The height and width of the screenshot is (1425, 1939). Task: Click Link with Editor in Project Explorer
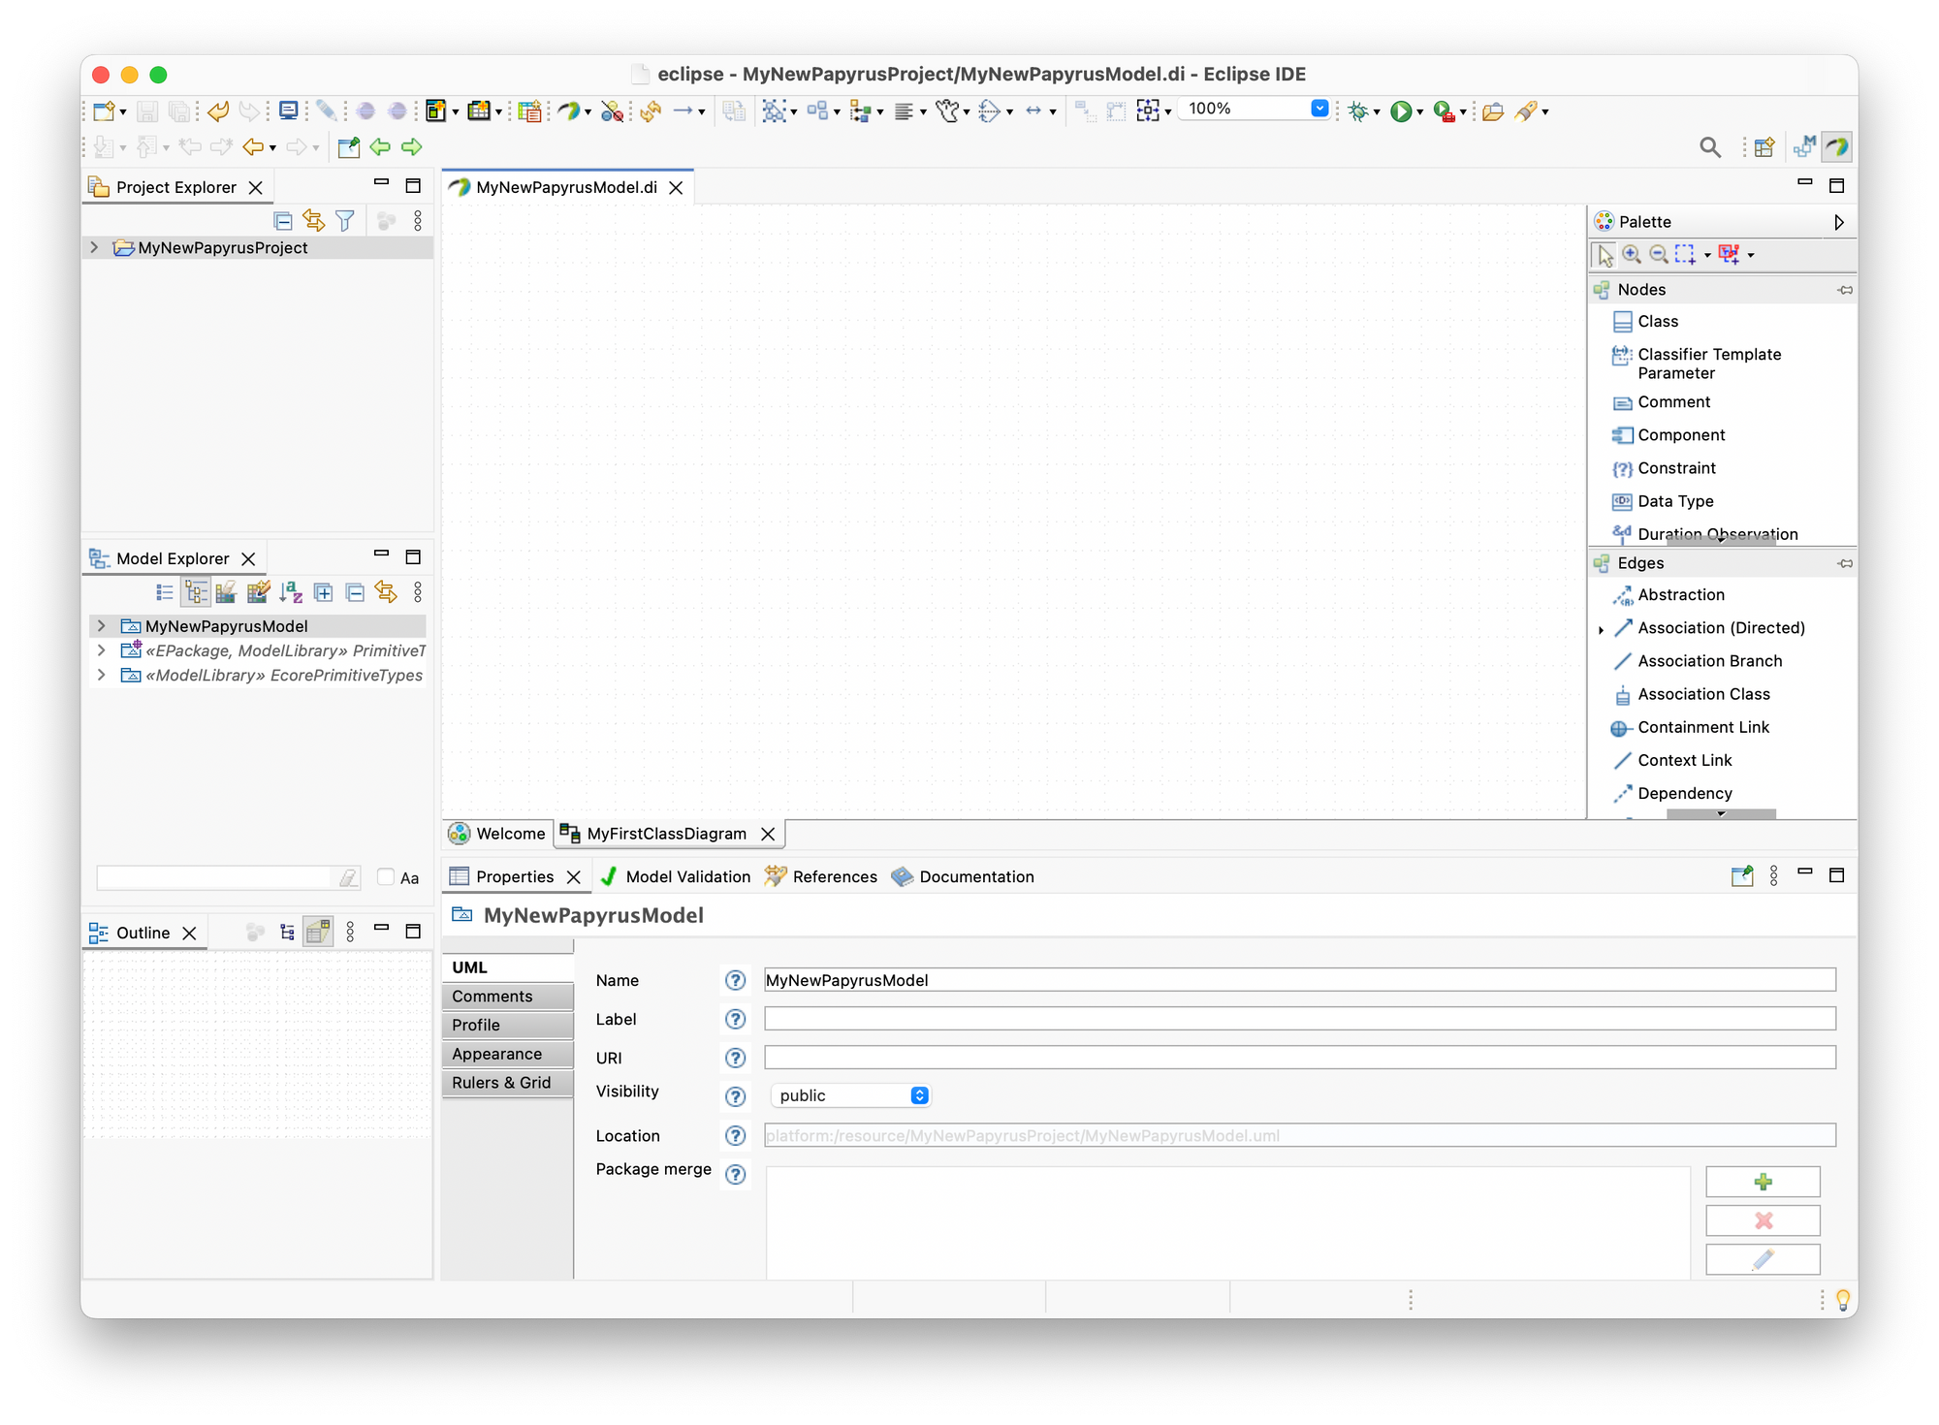click(x=314, y=221)
